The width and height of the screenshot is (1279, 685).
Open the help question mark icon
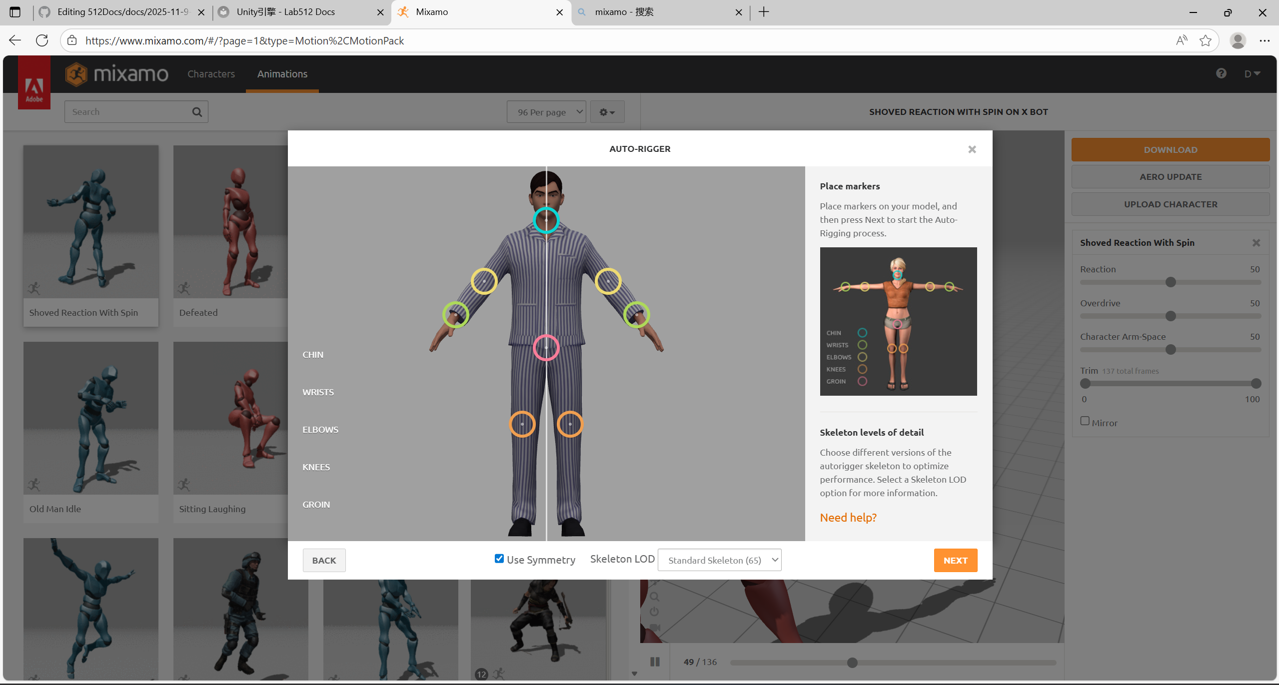pyautogui.click(x=1221, y=73)
